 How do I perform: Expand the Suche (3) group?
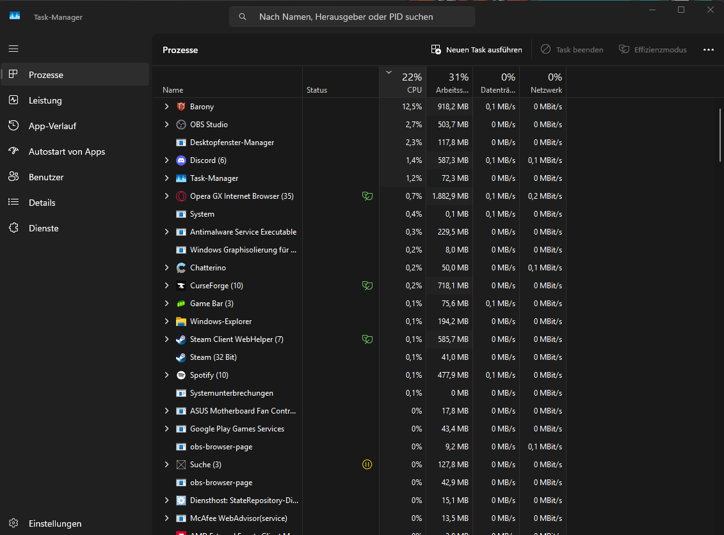pos(166,465)
